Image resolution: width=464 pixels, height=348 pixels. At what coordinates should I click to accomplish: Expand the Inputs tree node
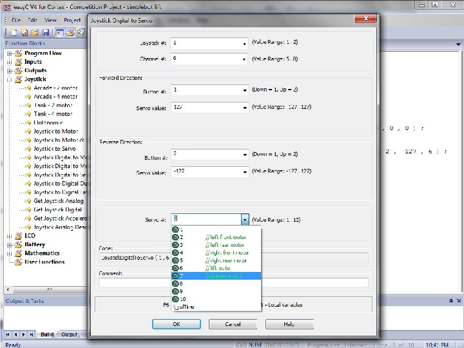click(x=9, y=62)
